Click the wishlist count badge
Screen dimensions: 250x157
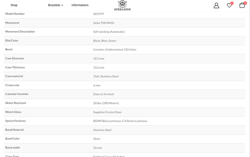pos(232,3)
